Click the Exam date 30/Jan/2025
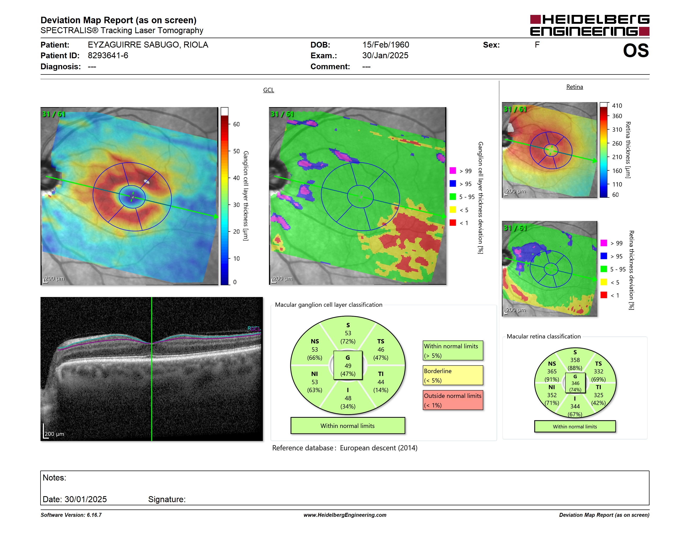 [385, 56]
